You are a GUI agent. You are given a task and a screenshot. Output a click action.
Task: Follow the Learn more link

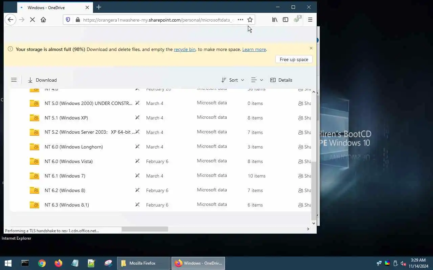[x=254, y=49]
